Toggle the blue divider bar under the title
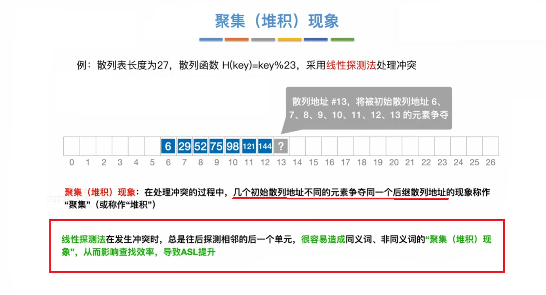 [x=211, y=40]
